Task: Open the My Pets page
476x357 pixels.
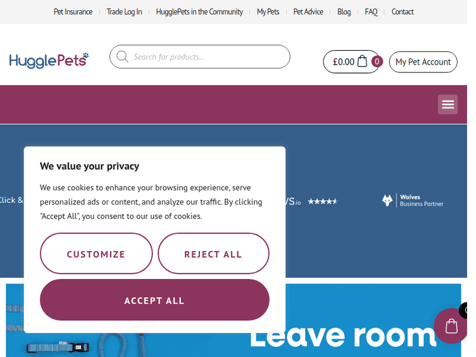Action: (x=268, y=11)
